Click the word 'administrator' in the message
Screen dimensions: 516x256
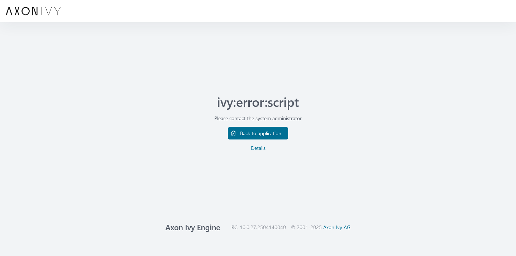287,118
